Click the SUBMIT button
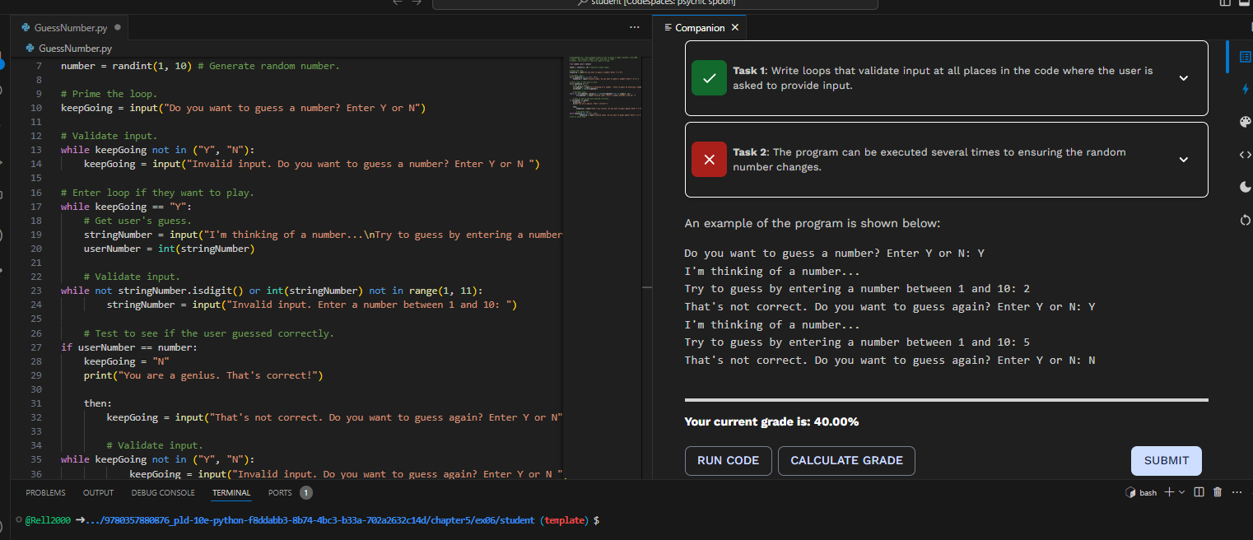Screen dimensions: 1253x540 click(x=1166, y=461)
